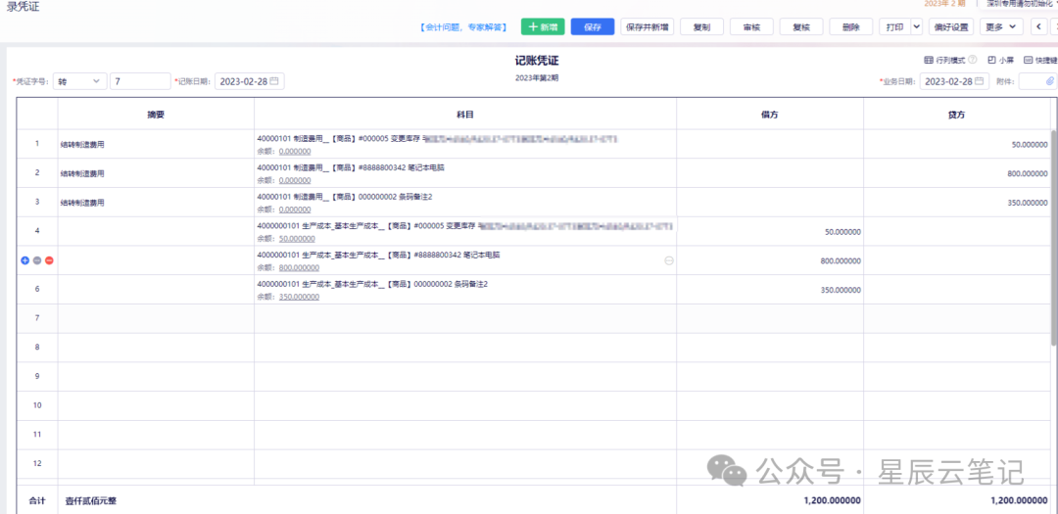
Task: Click the 审核 button
Action: coord(751,27)
